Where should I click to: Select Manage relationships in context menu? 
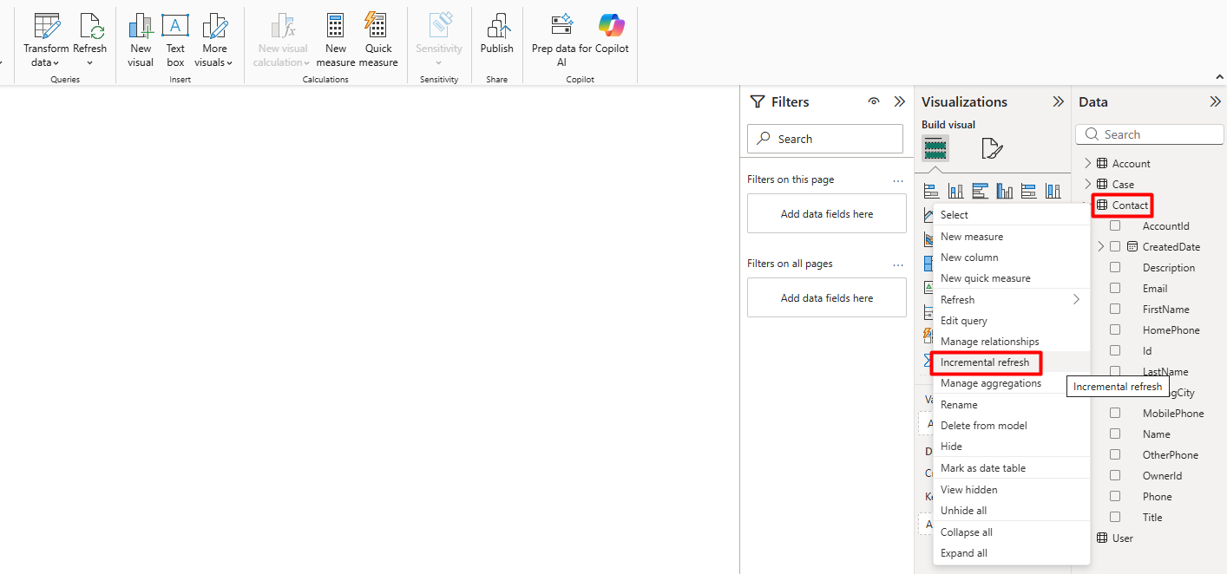[x=989, y=342]
